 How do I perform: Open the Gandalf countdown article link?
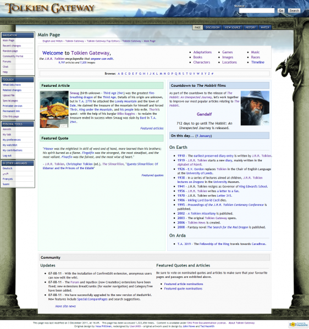(x=204, y=114)
